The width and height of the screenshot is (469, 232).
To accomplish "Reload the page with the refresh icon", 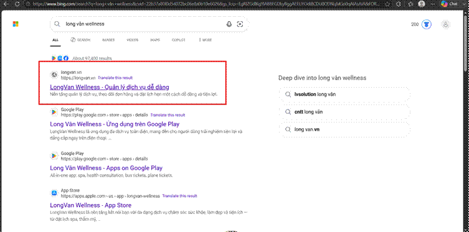I will coord(17,4).
